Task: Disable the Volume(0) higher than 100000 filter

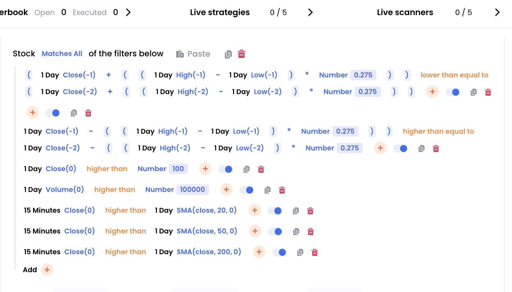Action: coord(247,190)
